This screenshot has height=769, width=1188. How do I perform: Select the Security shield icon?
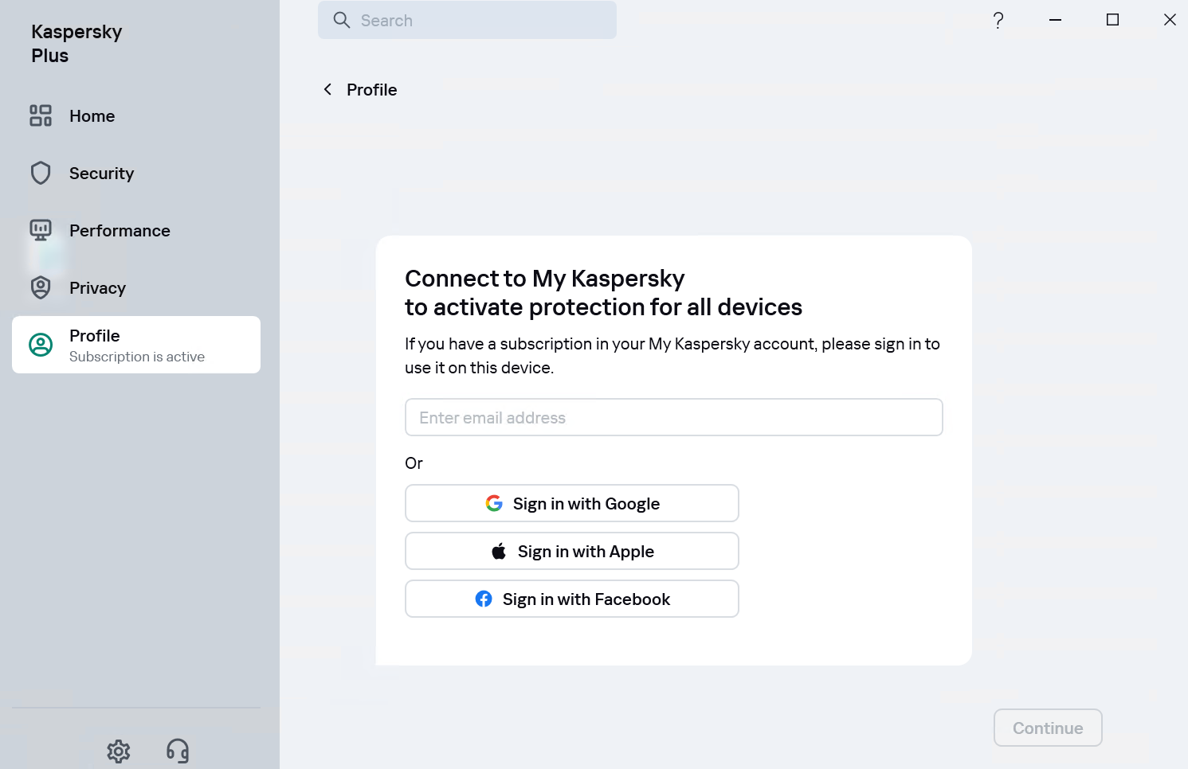click(41, 173)
